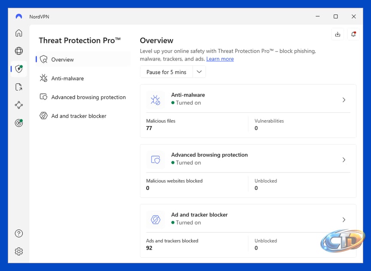Click the Advanced browsing protection card icon

[x=155, y=160]
